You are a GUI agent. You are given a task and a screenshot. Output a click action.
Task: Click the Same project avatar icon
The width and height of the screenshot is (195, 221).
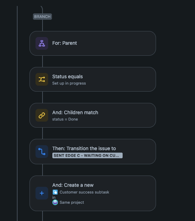pos(55,202)
